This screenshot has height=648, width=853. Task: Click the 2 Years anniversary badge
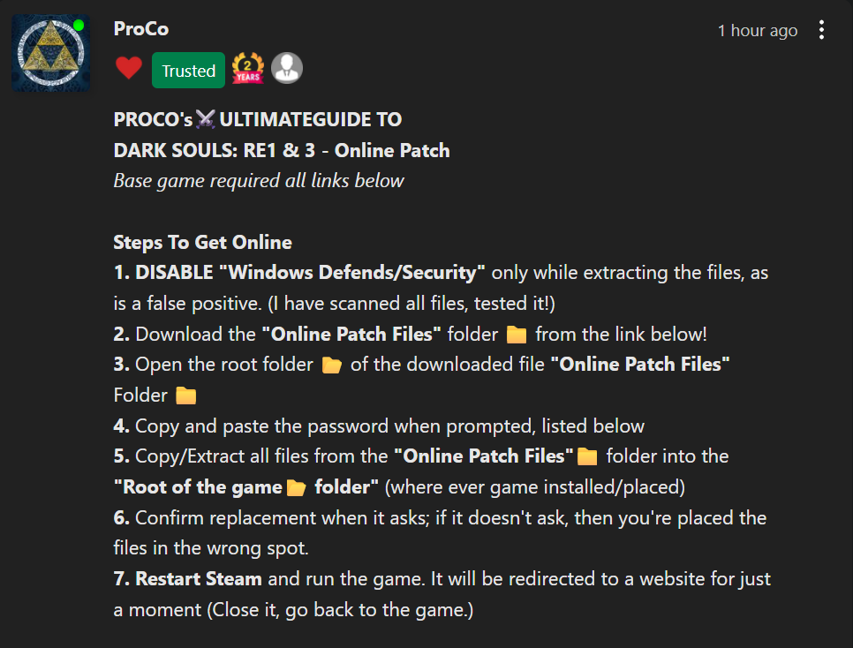(x=247, y=69)
